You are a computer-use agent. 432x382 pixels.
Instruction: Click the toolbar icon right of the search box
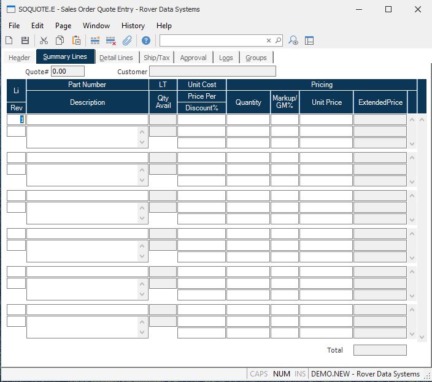point(294,40)
